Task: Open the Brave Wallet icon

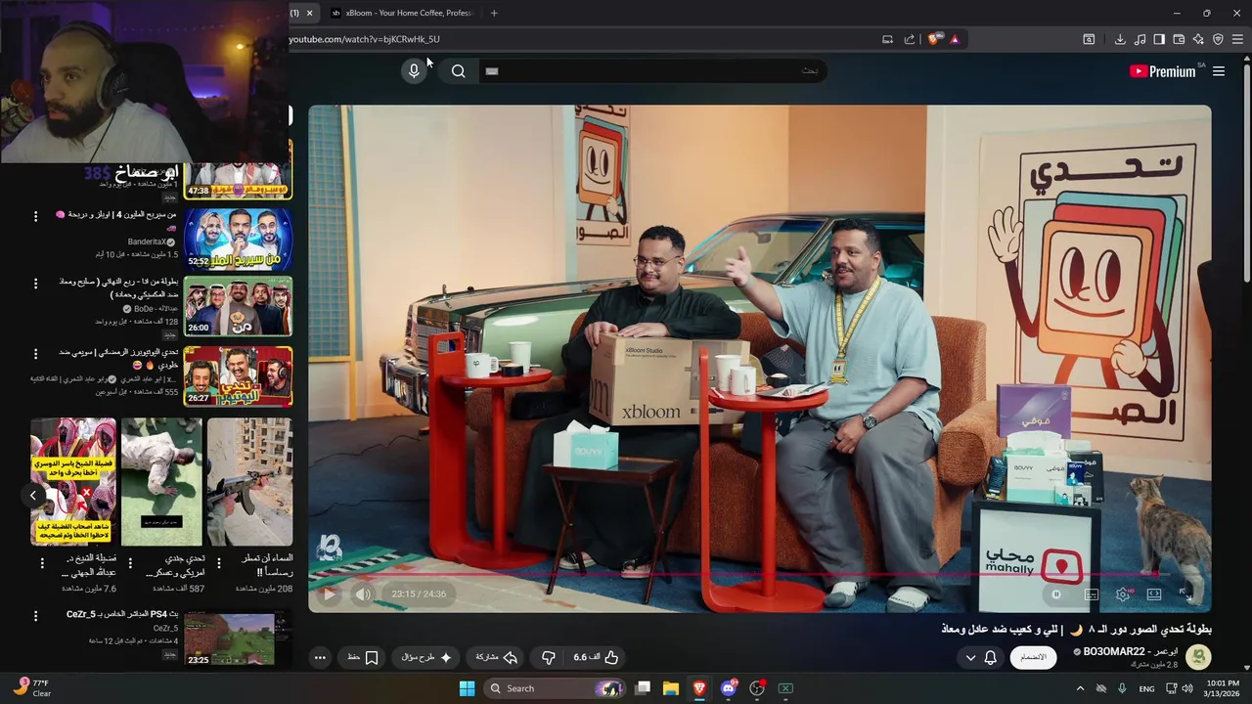Action: (1179, 39)
